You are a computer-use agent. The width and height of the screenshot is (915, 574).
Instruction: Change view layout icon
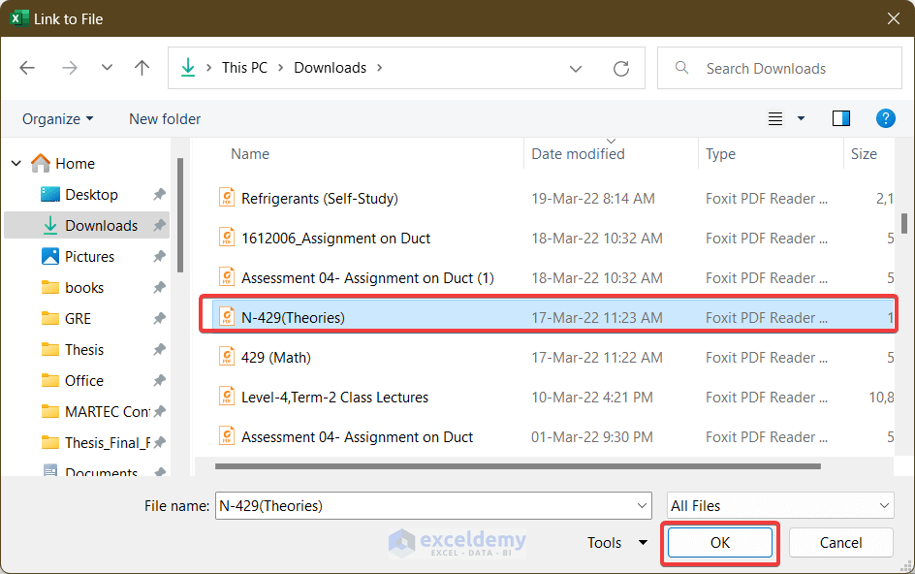(x=775, y=118)
